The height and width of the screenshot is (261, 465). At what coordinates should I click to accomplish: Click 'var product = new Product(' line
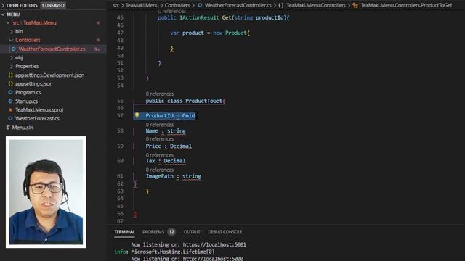point(210,33)
